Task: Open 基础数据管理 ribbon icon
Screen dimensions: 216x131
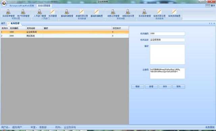Action: click(67, 13)
